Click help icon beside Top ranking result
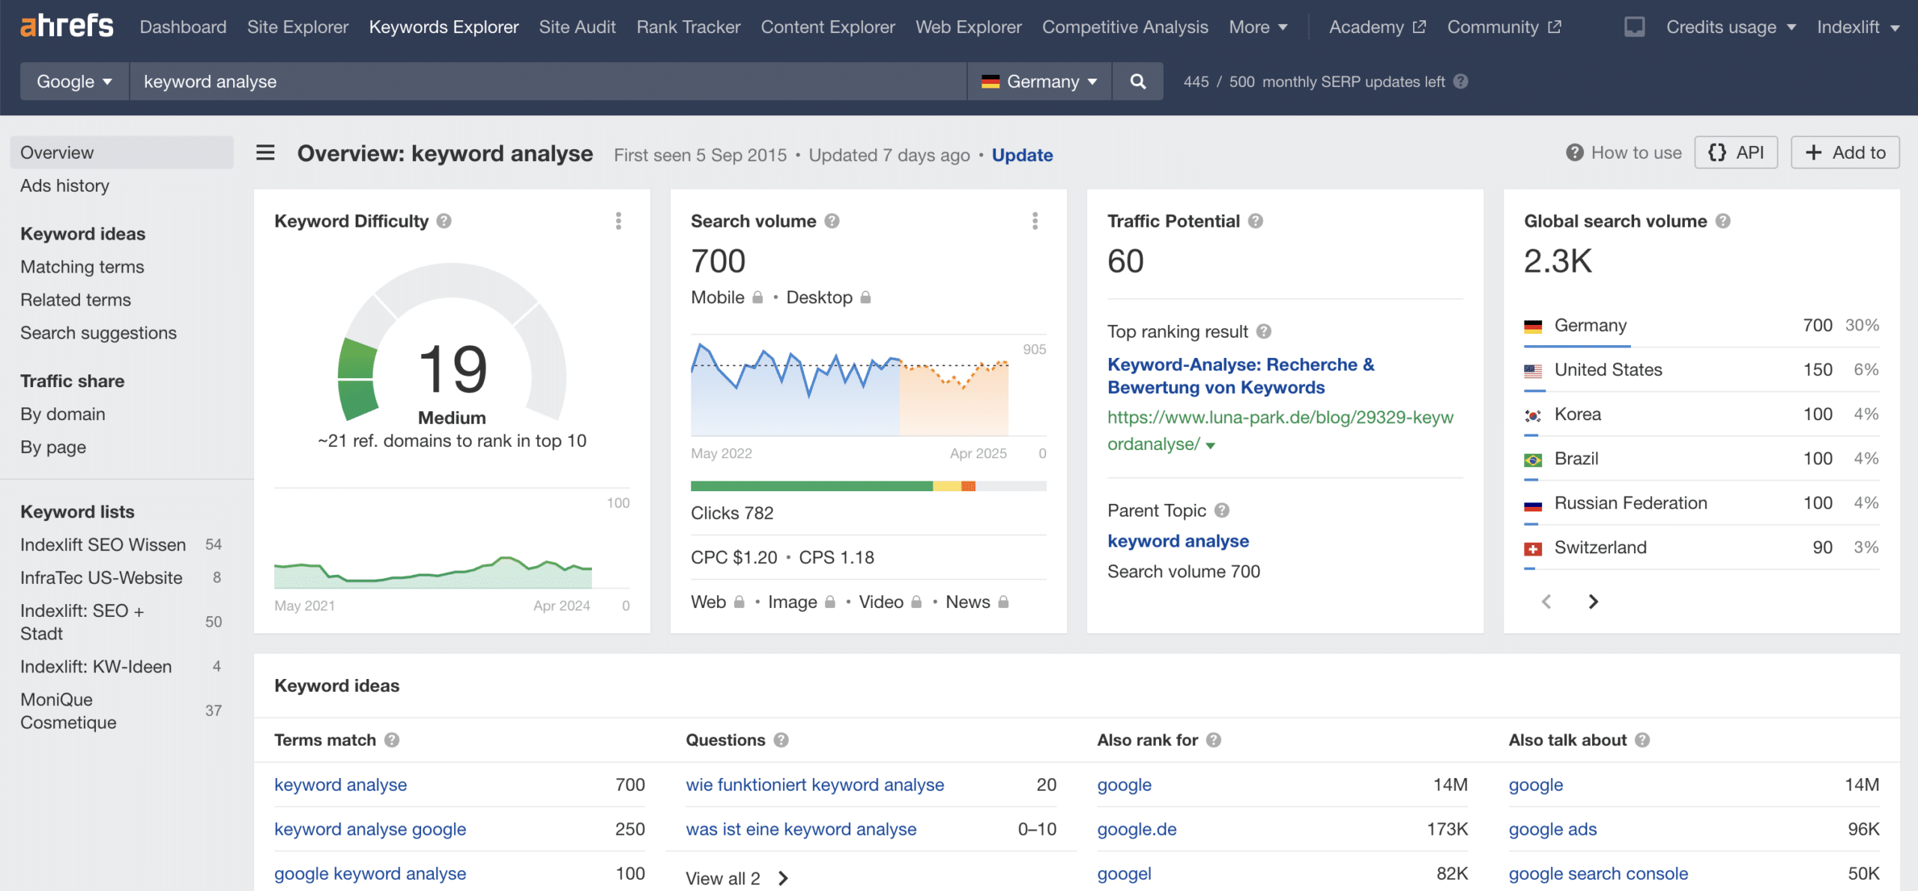 (x=1264, y=331)
